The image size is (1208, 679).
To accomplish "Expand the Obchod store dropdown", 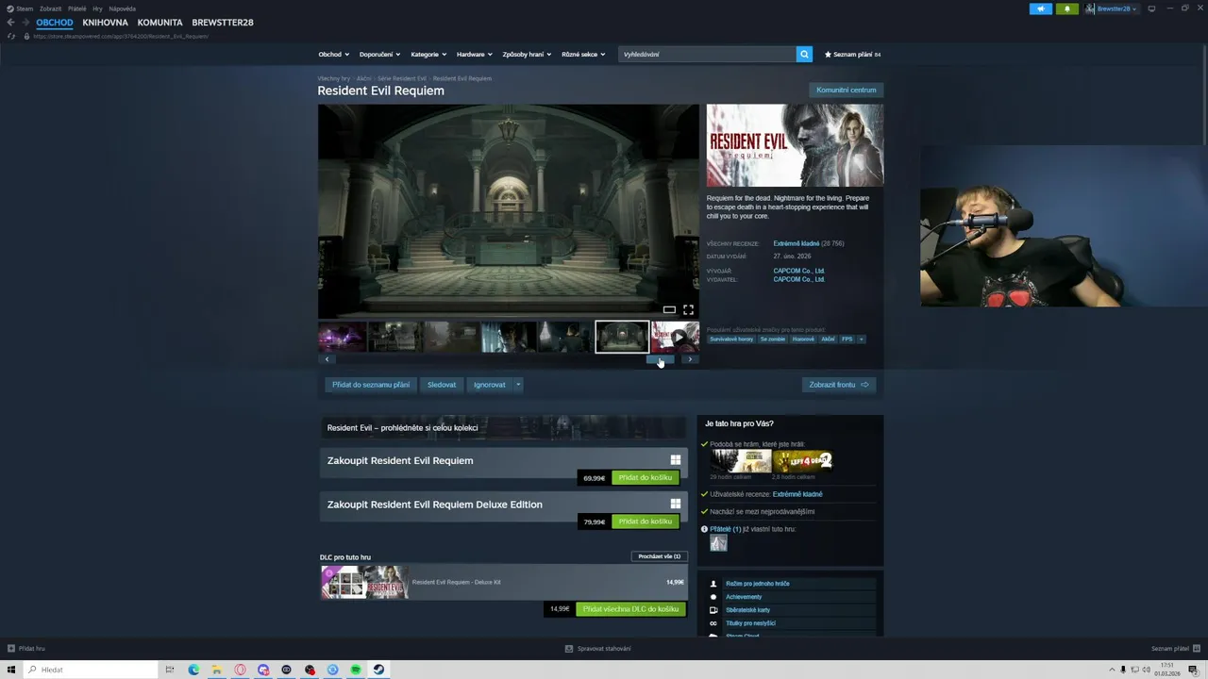I will click(333, 55).
